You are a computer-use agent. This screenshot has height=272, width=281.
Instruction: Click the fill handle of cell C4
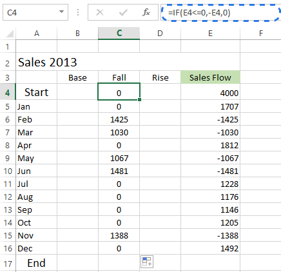click(140, 99)
